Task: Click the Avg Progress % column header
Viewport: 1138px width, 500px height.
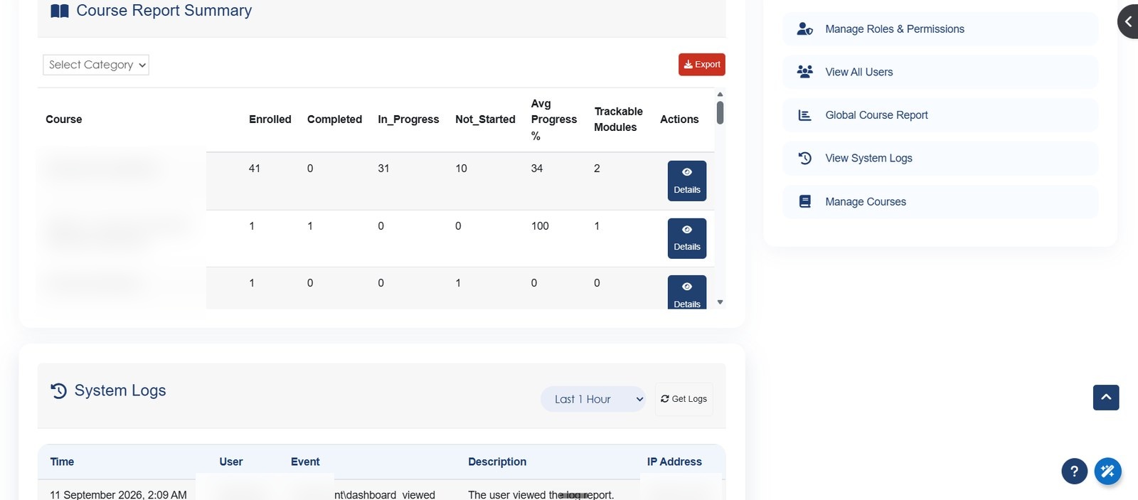Action: [x=554, y=119]
